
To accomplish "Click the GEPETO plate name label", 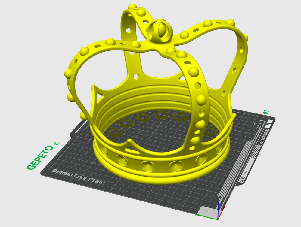I will tap(40, 158).
